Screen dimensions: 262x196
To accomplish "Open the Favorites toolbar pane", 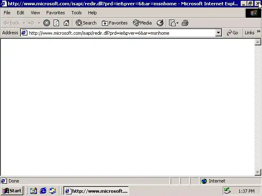I will 115,23.
